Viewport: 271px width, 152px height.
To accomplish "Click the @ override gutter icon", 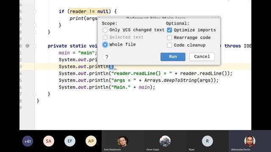I will tap(27, 46).
